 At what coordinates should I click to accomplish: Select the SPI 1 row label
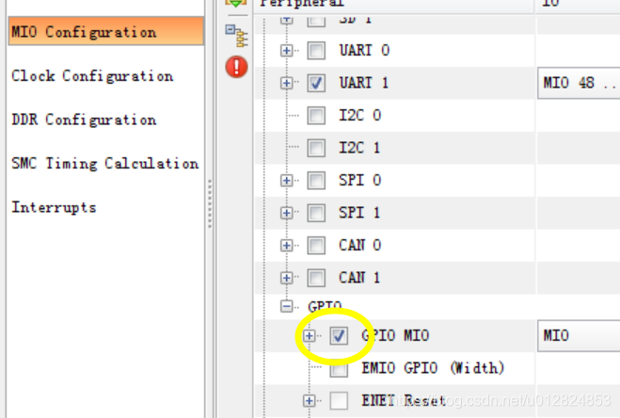click(359, 213)
